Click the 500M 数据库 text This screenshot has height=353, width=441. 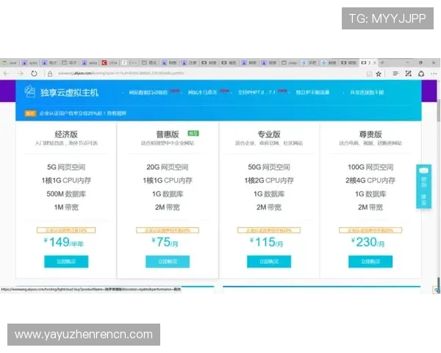point(66,193)
